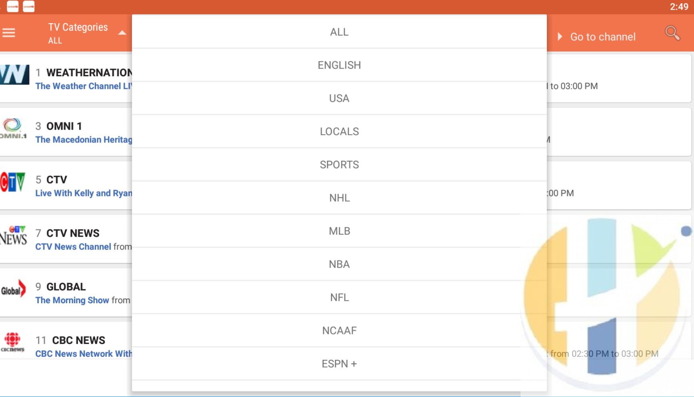The image size is (694, 397).
Task: Open The Weather Channel program link
Action: 83,86
